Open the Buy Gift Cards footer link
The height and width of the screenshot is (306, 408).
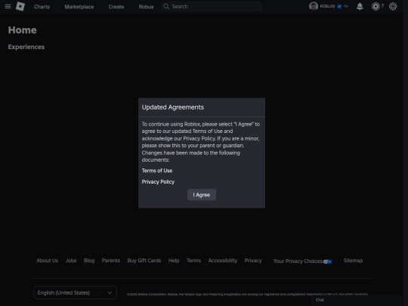pos(144,261)
